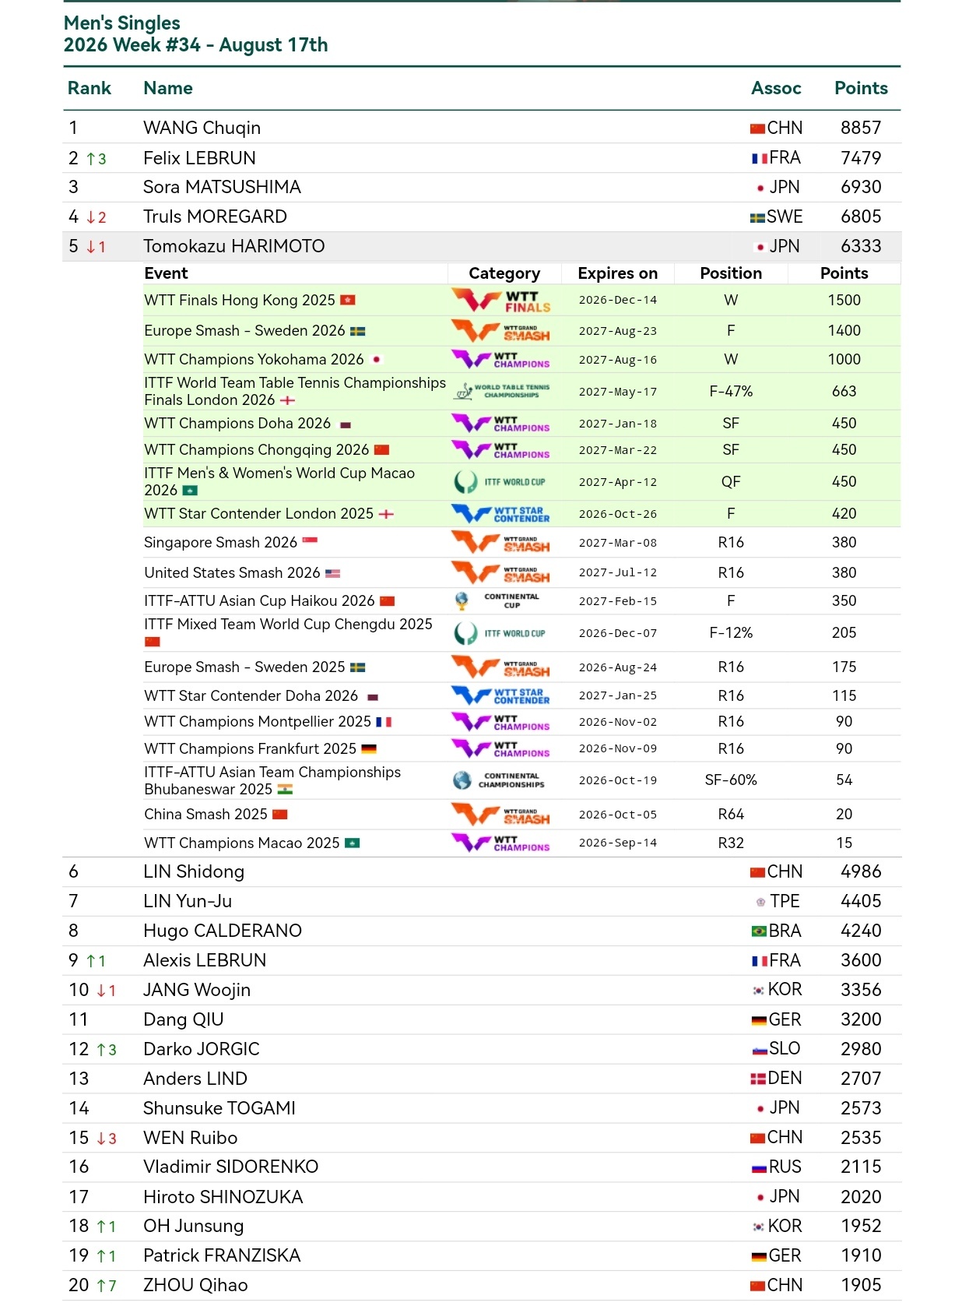Expand the Alexis LEBRUN ranking row

point(482,961)
